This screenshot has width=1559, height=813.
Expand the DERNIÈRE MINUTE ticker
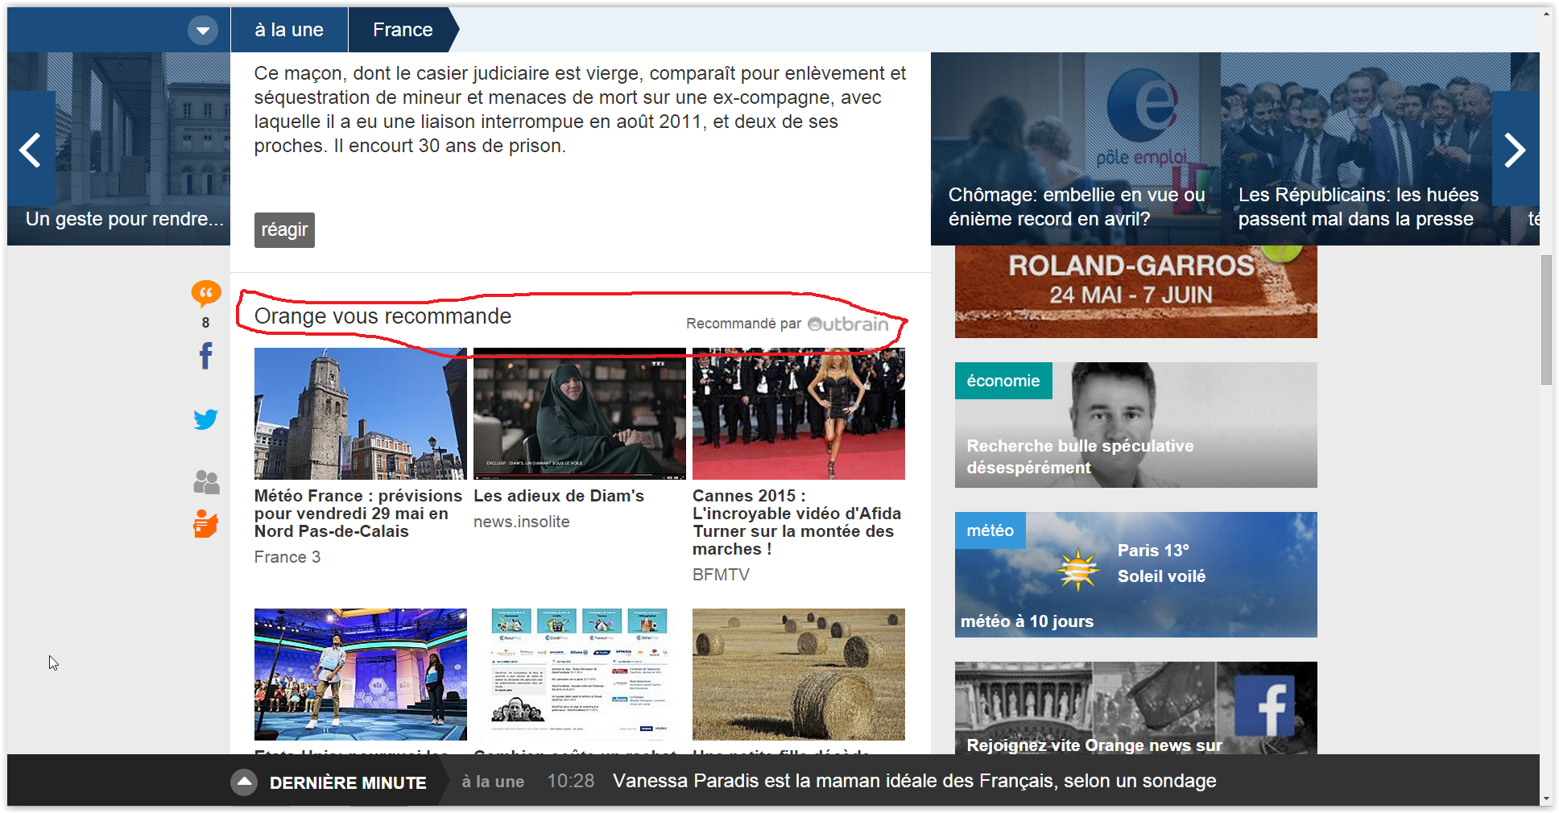244,780
